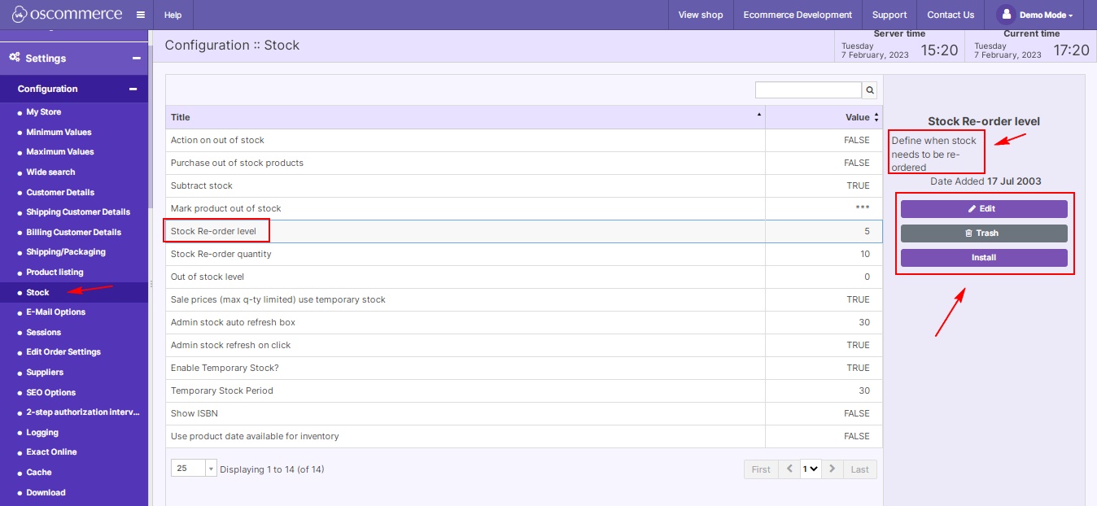1097x506 pixels.
Task: Open Download in sidebar
Action: (x=46, y=493)
